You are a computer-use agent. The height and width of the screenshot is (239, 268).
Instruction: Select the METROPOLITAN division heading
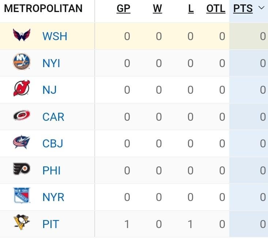coord(43,9)
